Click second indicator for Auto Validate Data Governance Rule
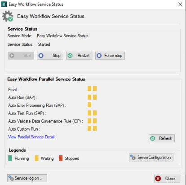Screen dimensions: 186x185 coord(95,121)
